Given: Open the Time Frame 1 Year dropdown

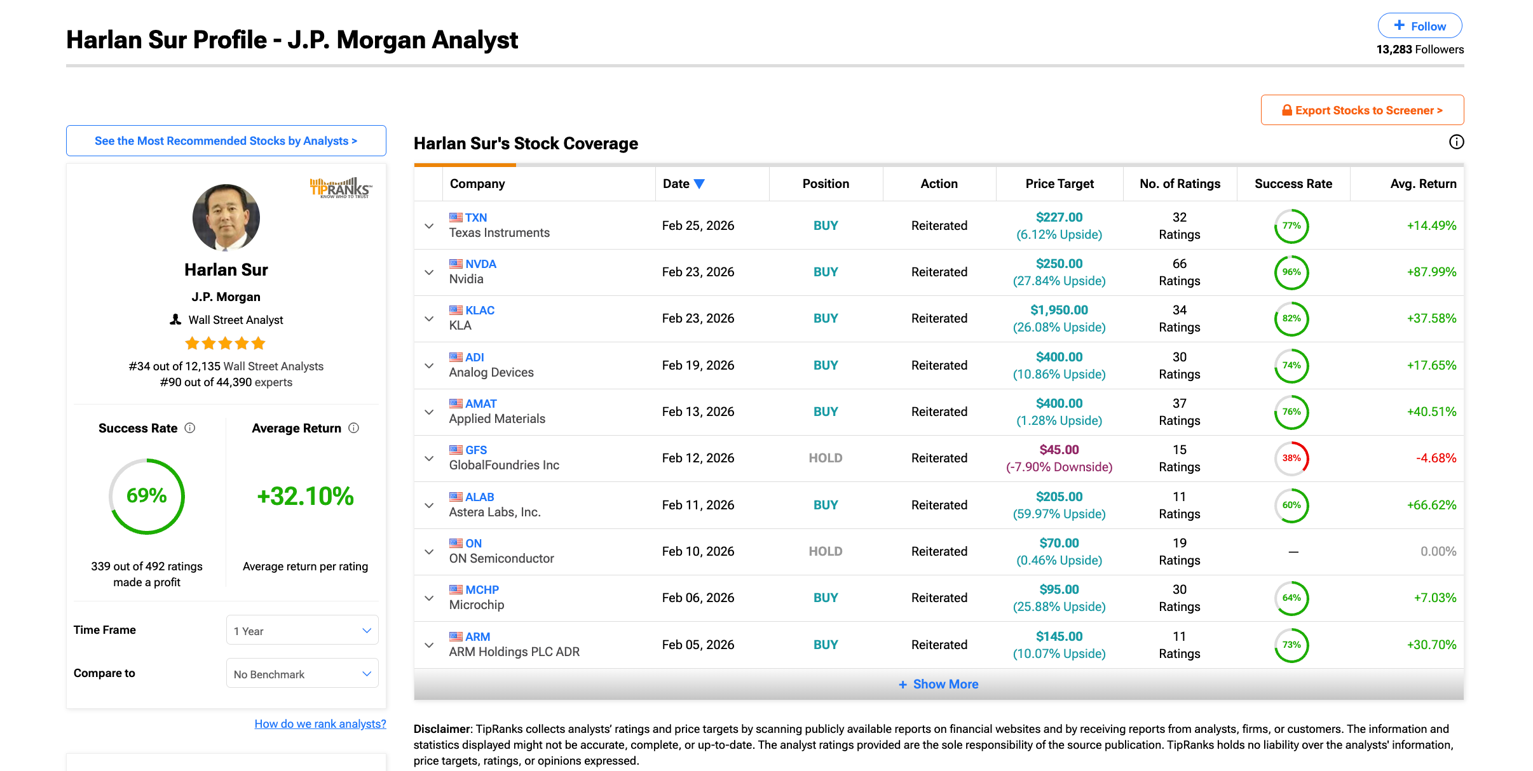Looking at the screenshot, I should (x=302, y=631).
